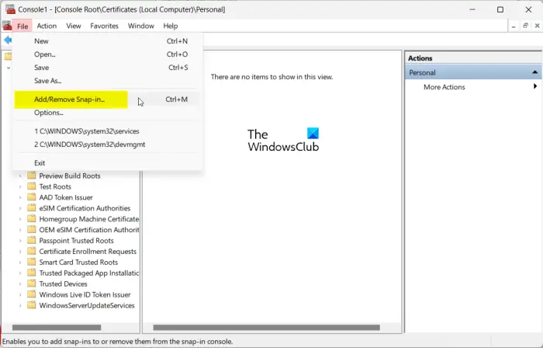Select Passpoint Trusted Roots in tree
The image size is (543, 348).
[76, 241]
